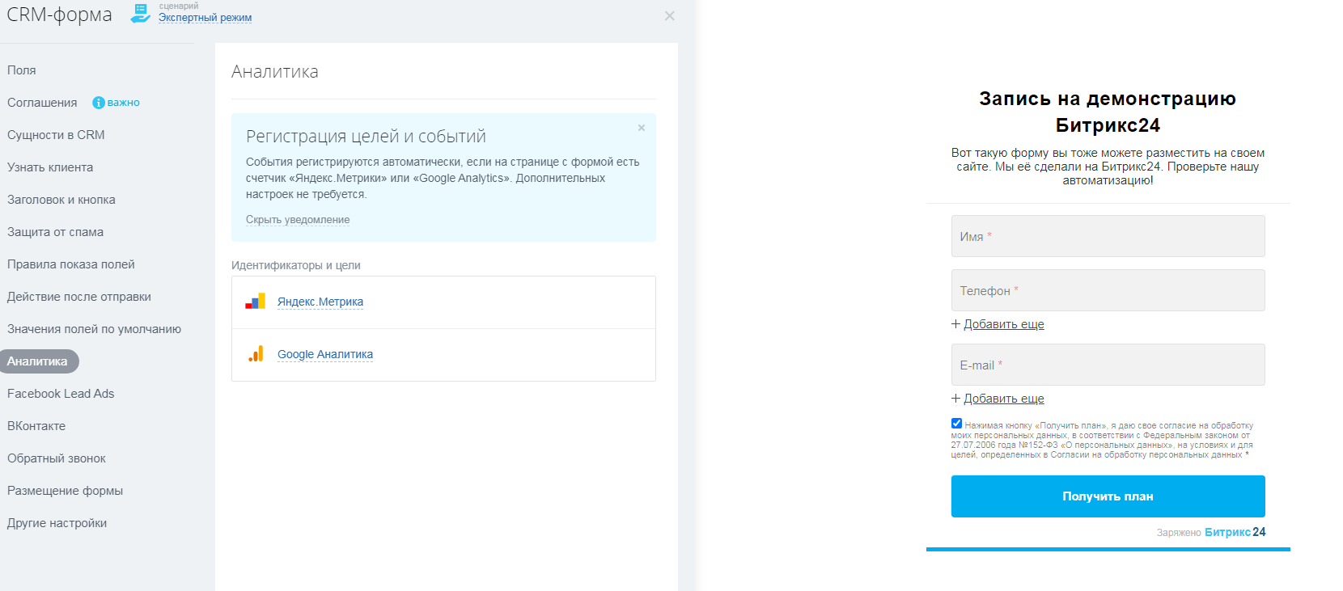Click into the Имя input field

click(x=1108, y=236)
